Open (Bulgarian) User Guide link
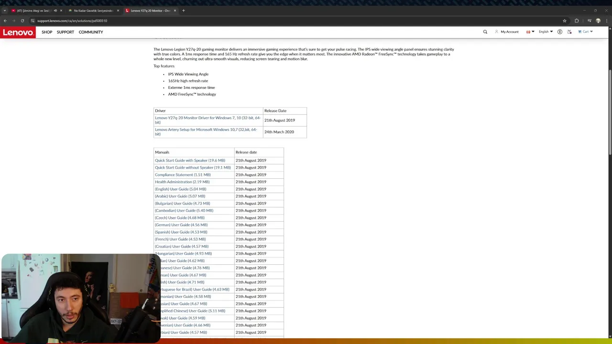This screenshot has height=344, width=612. point(182,204)
